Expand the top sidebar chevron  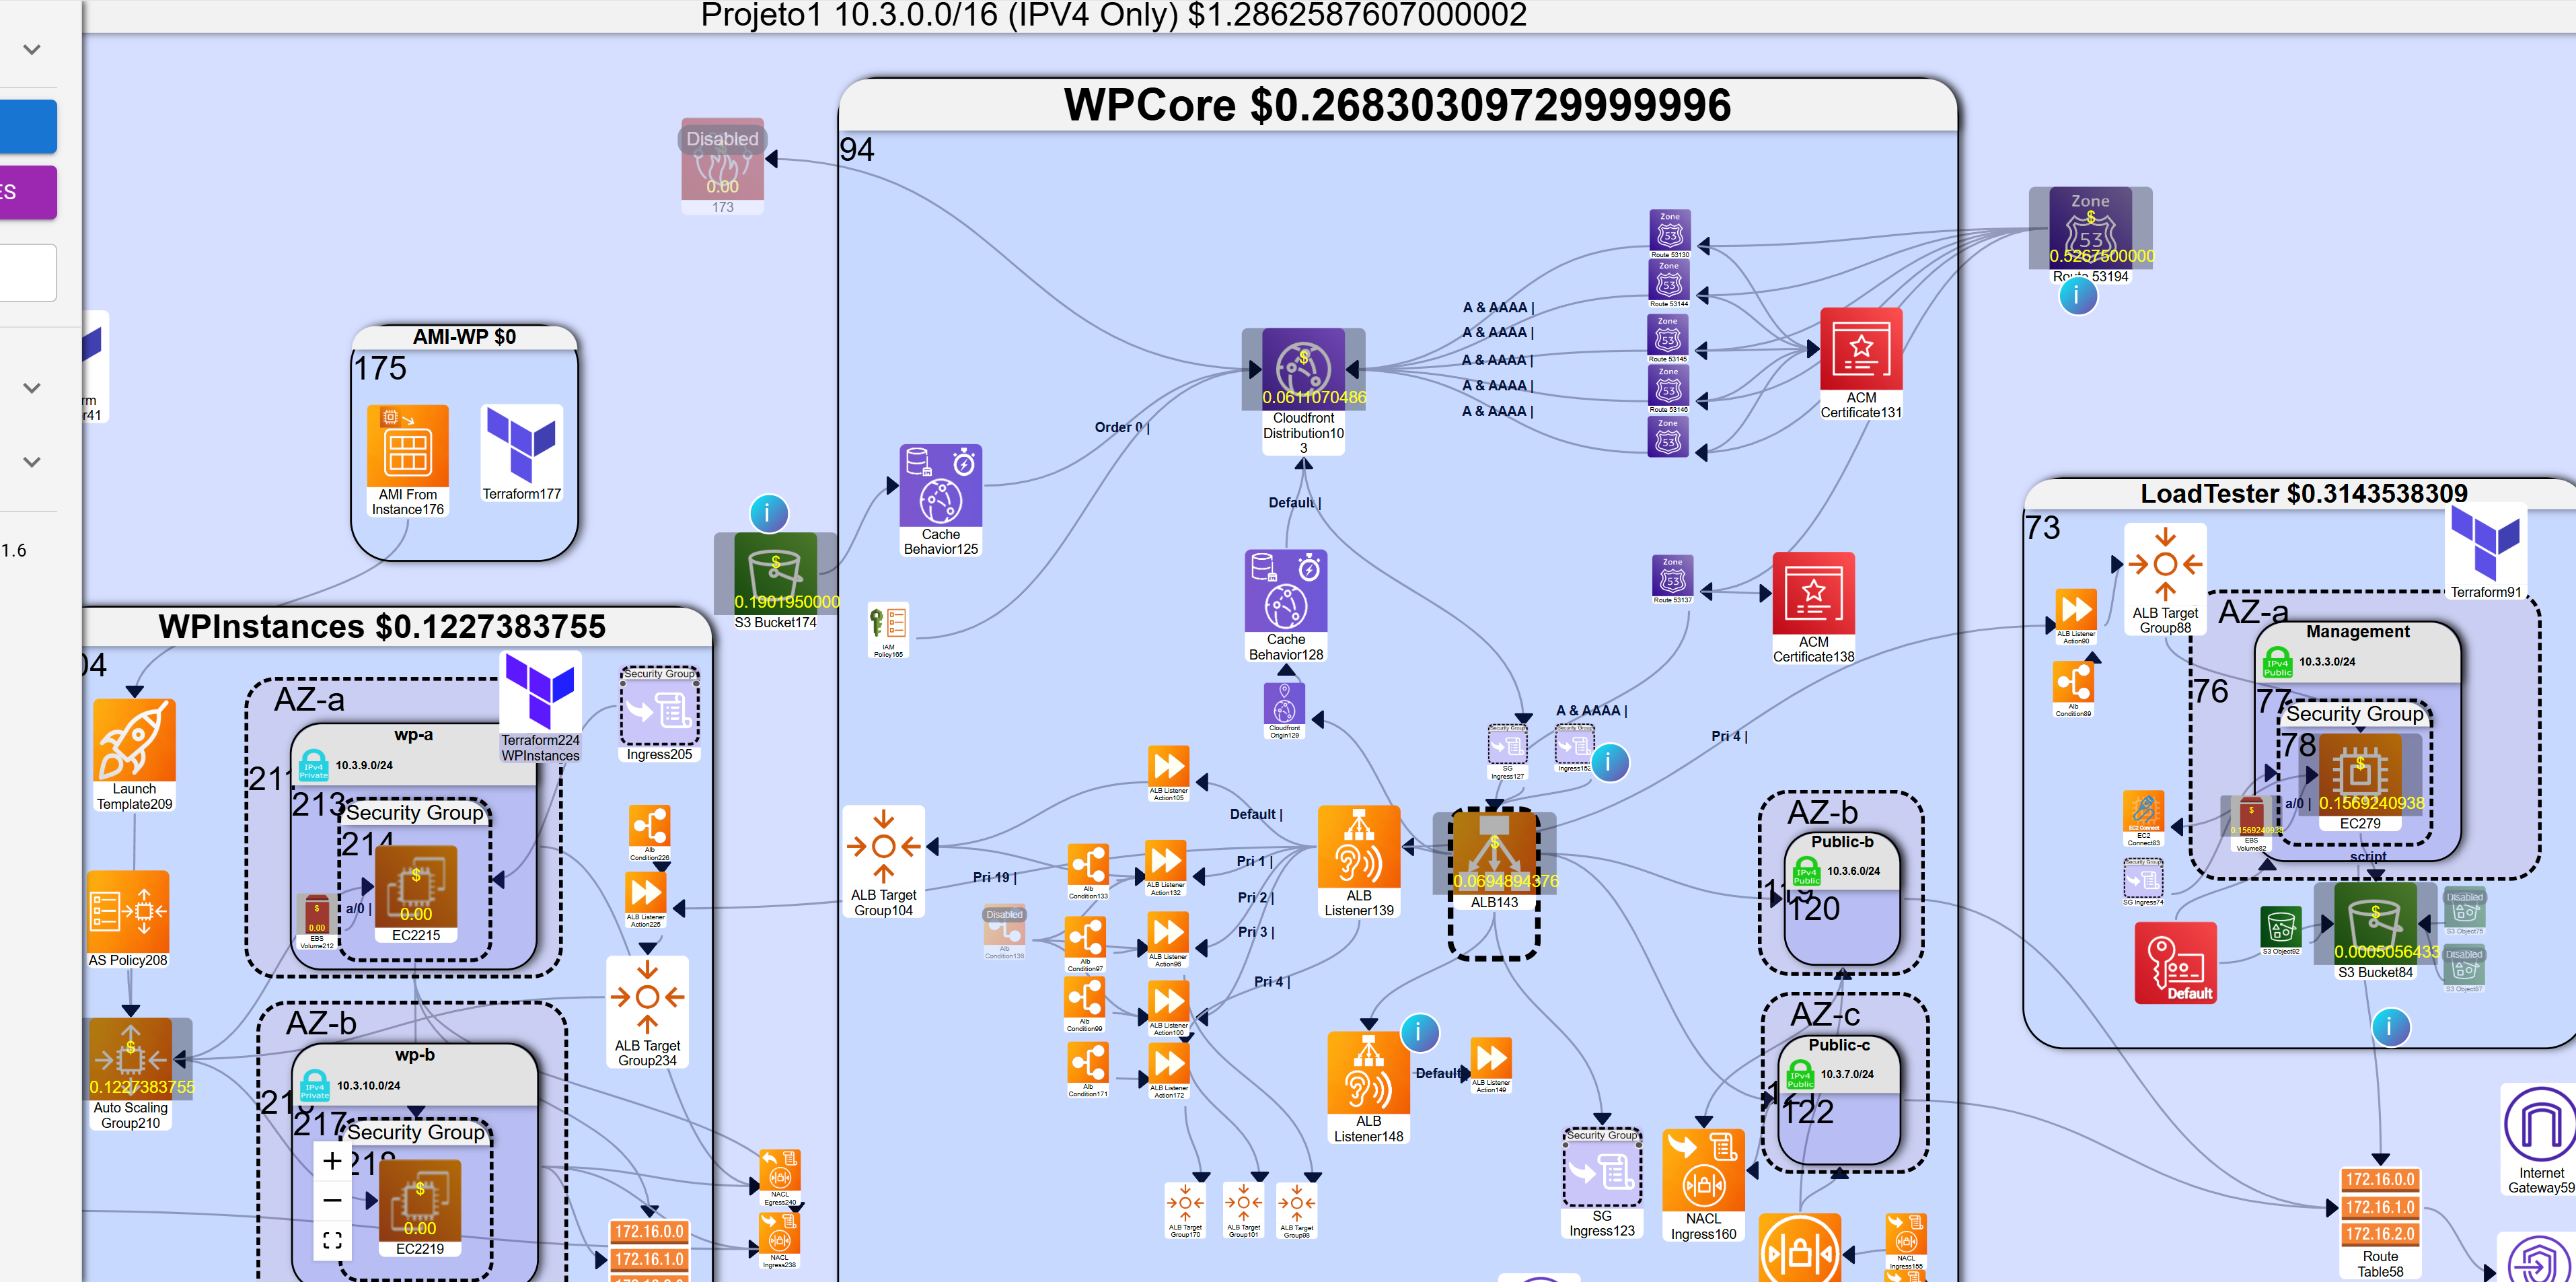click(x=32, y=49)
